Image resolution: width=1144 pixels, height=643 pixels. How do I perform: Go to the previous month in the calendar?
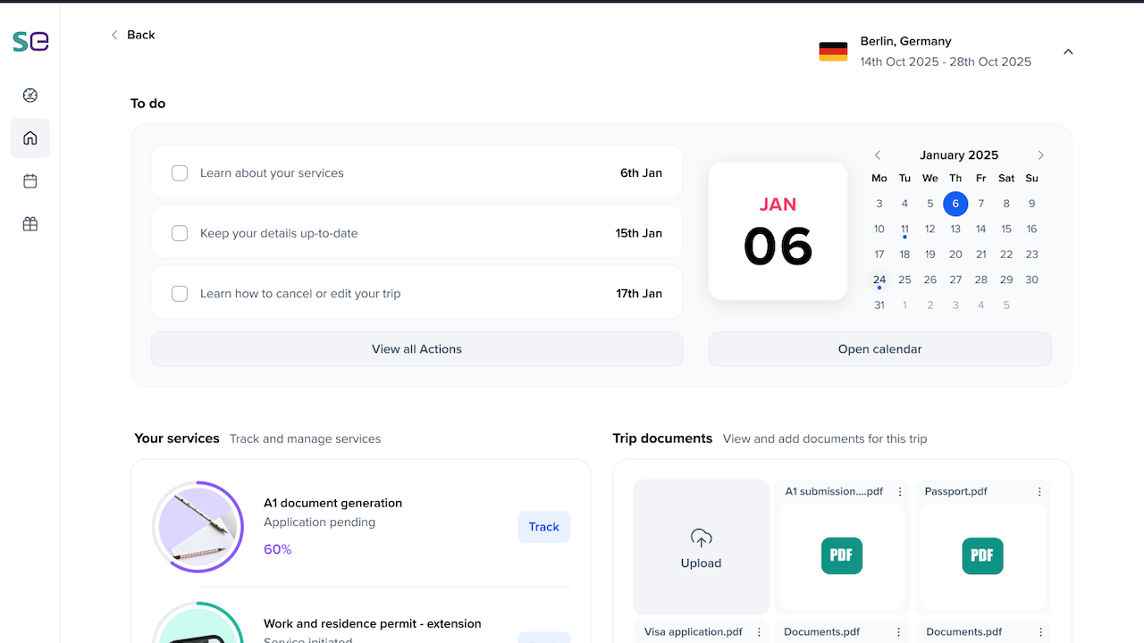coord(878,155)
